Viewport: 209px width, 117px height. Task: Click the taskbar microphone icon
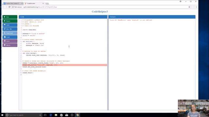(x=40, y=115)
